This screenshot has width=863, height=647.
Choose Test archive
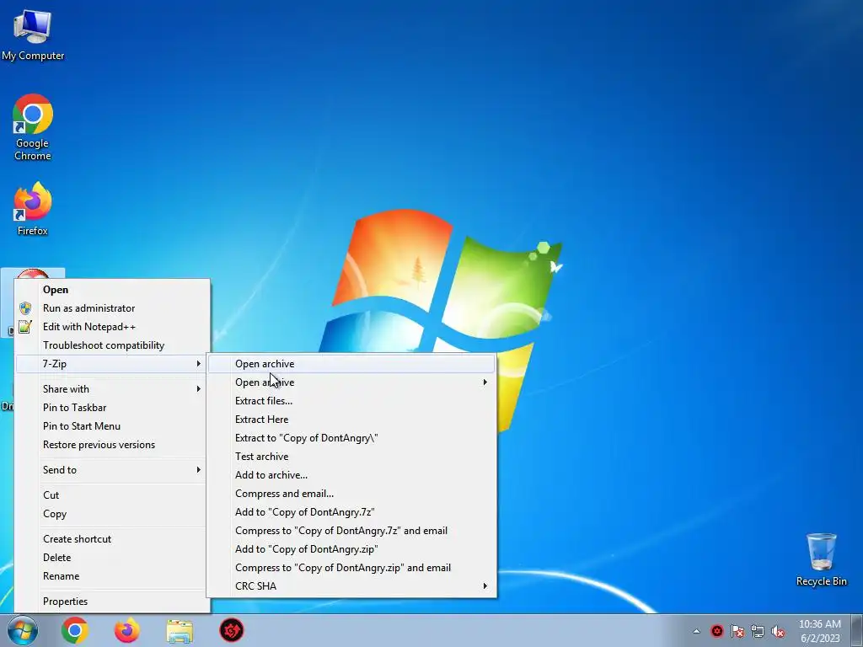[x=351, y=457]
